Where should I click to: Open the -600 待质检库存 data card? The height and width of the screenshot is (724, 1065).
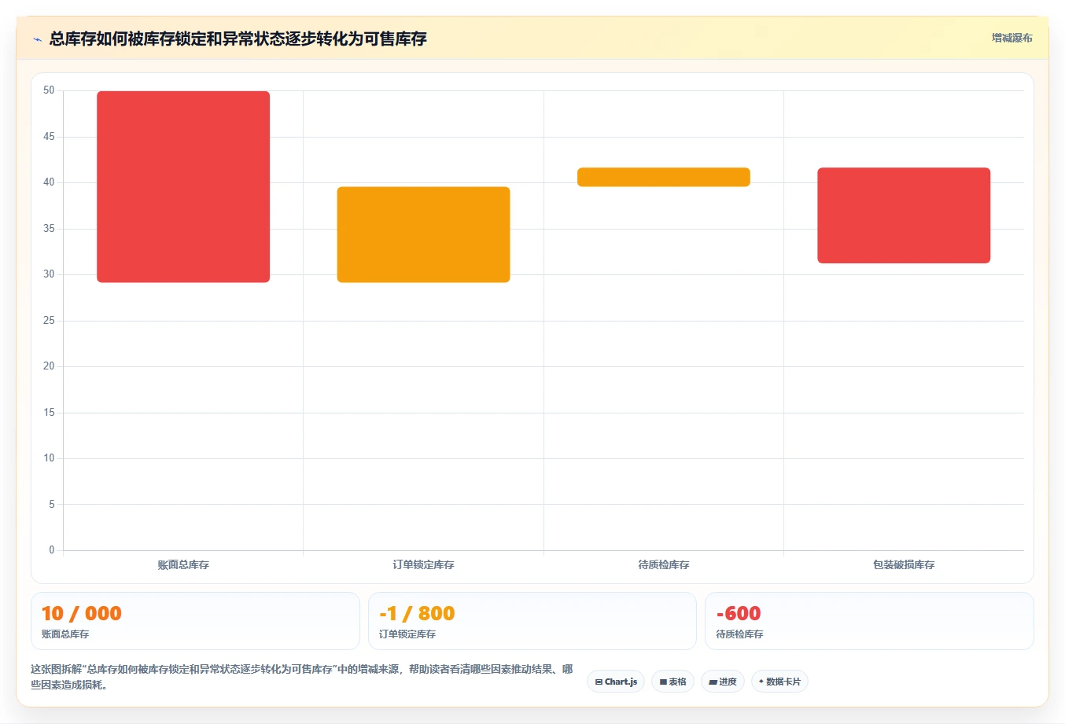tap(869, 621)
